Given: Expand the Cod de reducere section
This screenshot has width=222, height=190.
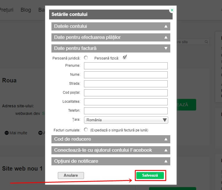Looking at the screenshot, I should [111, 139].
